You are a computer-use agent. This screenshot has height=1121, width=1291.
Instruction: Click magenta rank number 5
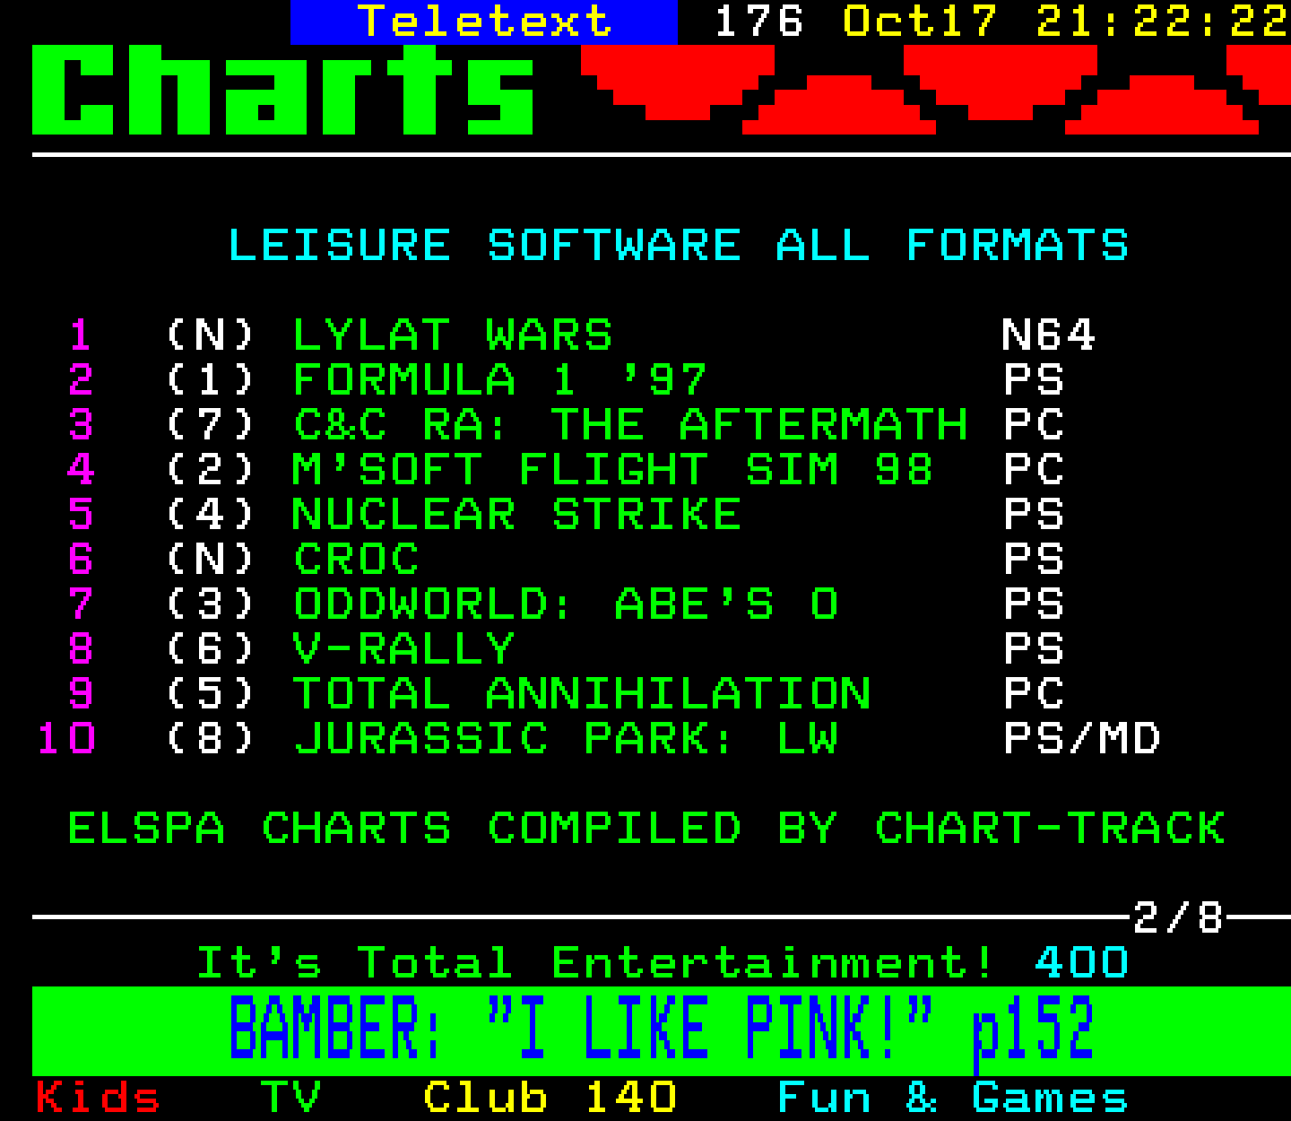click(x=81, y=515)
